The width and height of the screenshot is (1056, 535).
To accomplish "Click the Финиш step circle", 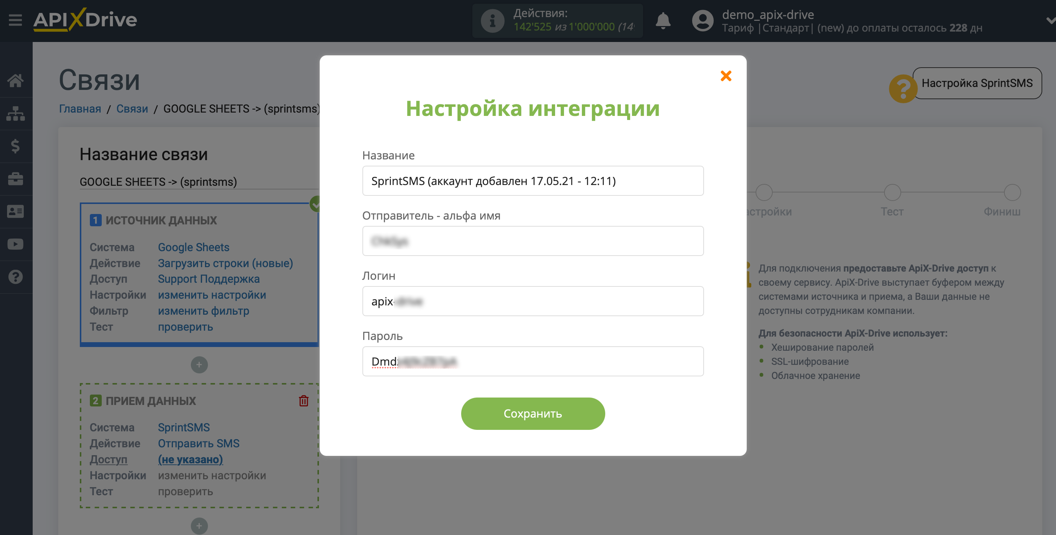I will [1012, 192].
